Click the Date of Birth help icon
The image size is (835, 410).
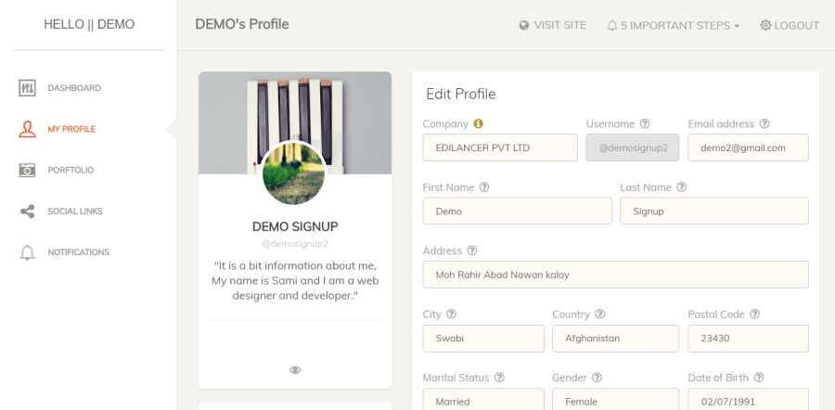click(759, 378)
